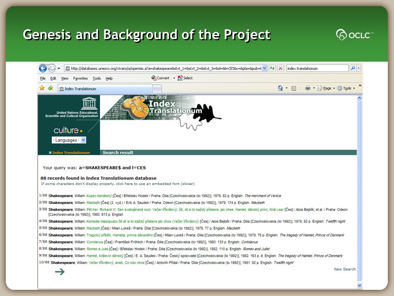394x296 pixels.
Task: Open the Edit menu
Action: click(53, 79)
